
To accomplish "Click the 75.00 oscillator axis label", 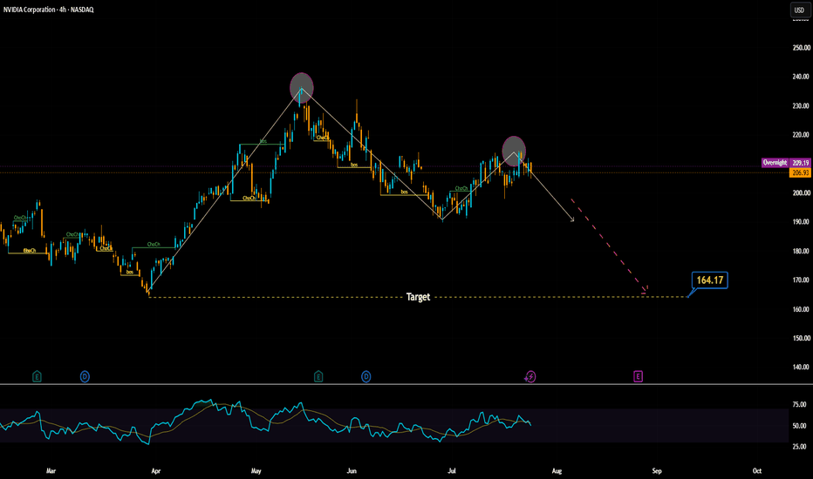I will coord(800,404).
